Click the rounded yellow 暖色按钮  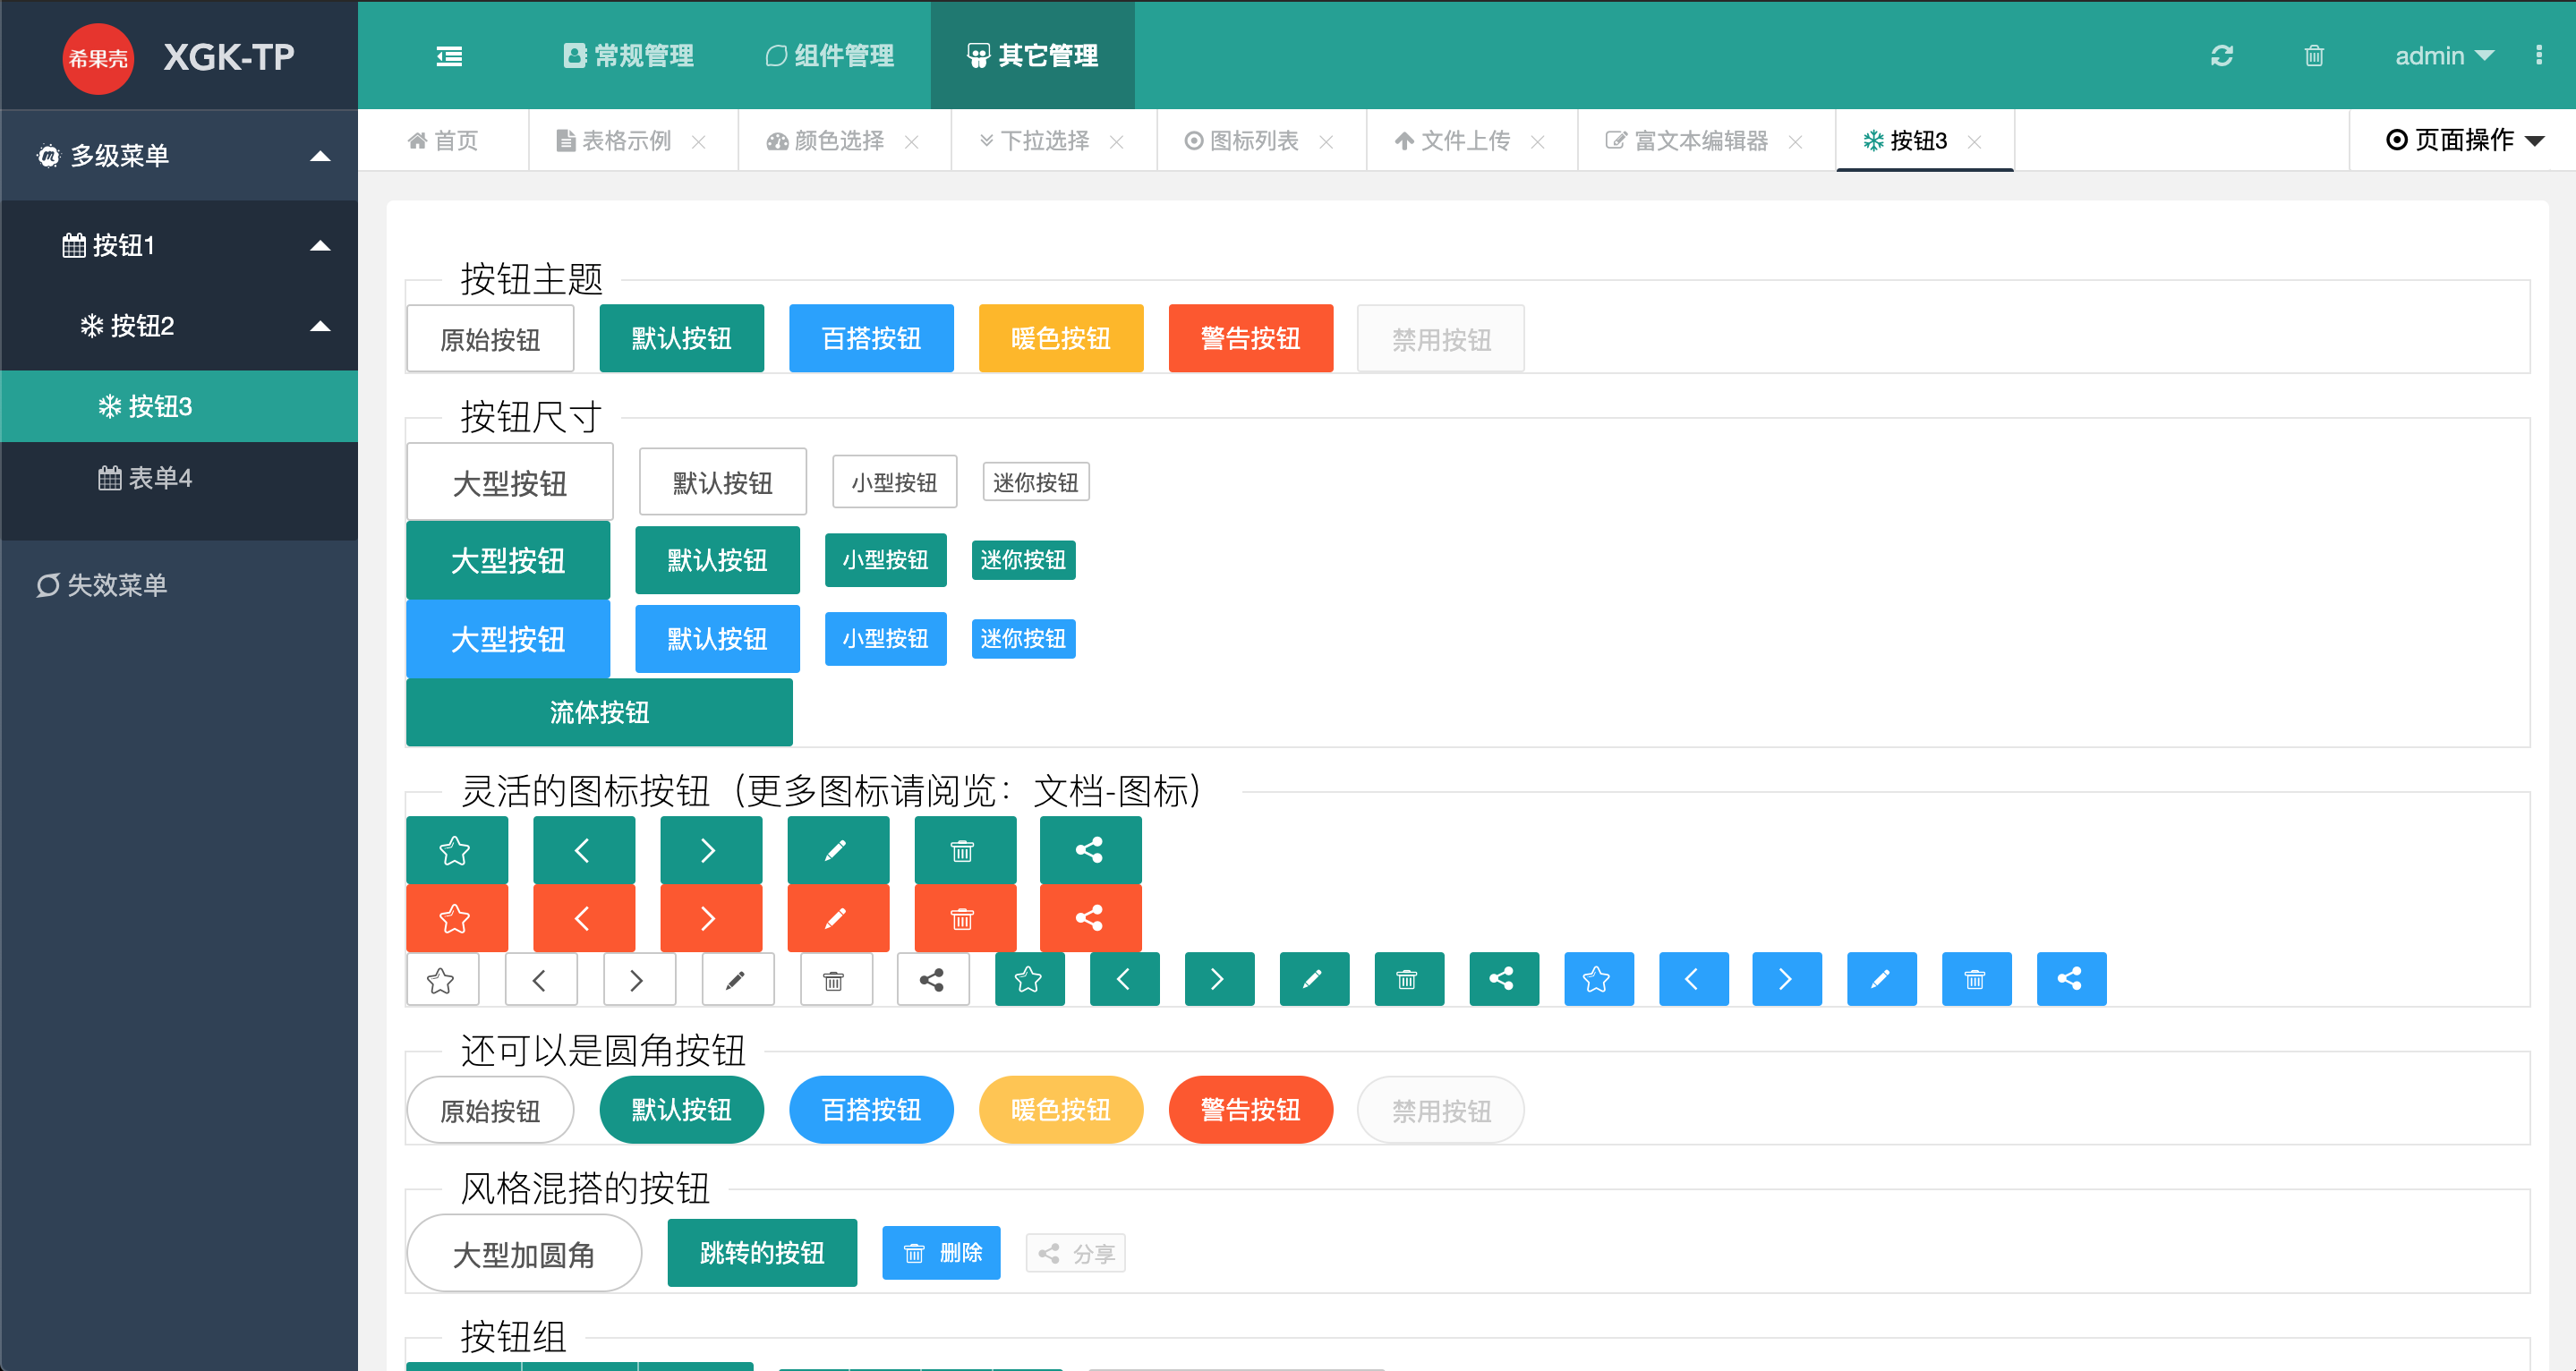coord(1060,1110)
